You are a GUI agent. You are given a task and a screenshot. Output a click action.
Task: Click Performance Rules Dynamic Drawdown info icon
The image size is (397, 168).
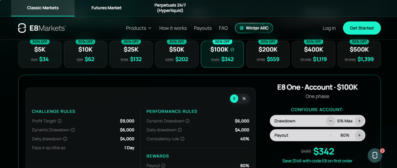click(x=187, y=121)
